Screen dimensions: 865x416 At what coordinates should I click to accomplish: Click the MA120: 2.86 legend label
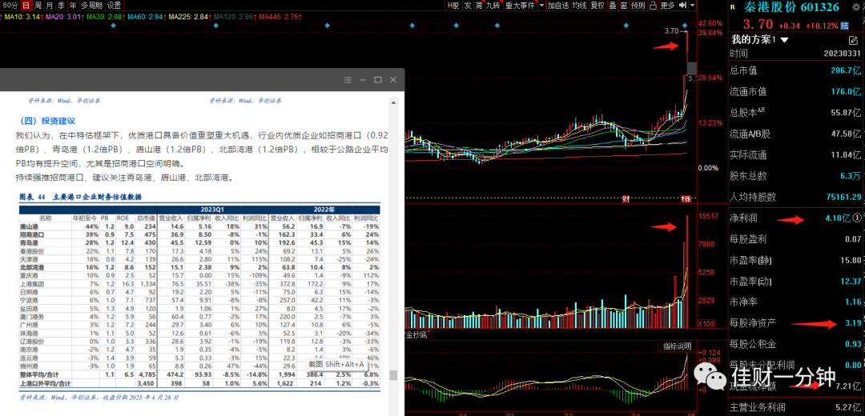[233, 17]
